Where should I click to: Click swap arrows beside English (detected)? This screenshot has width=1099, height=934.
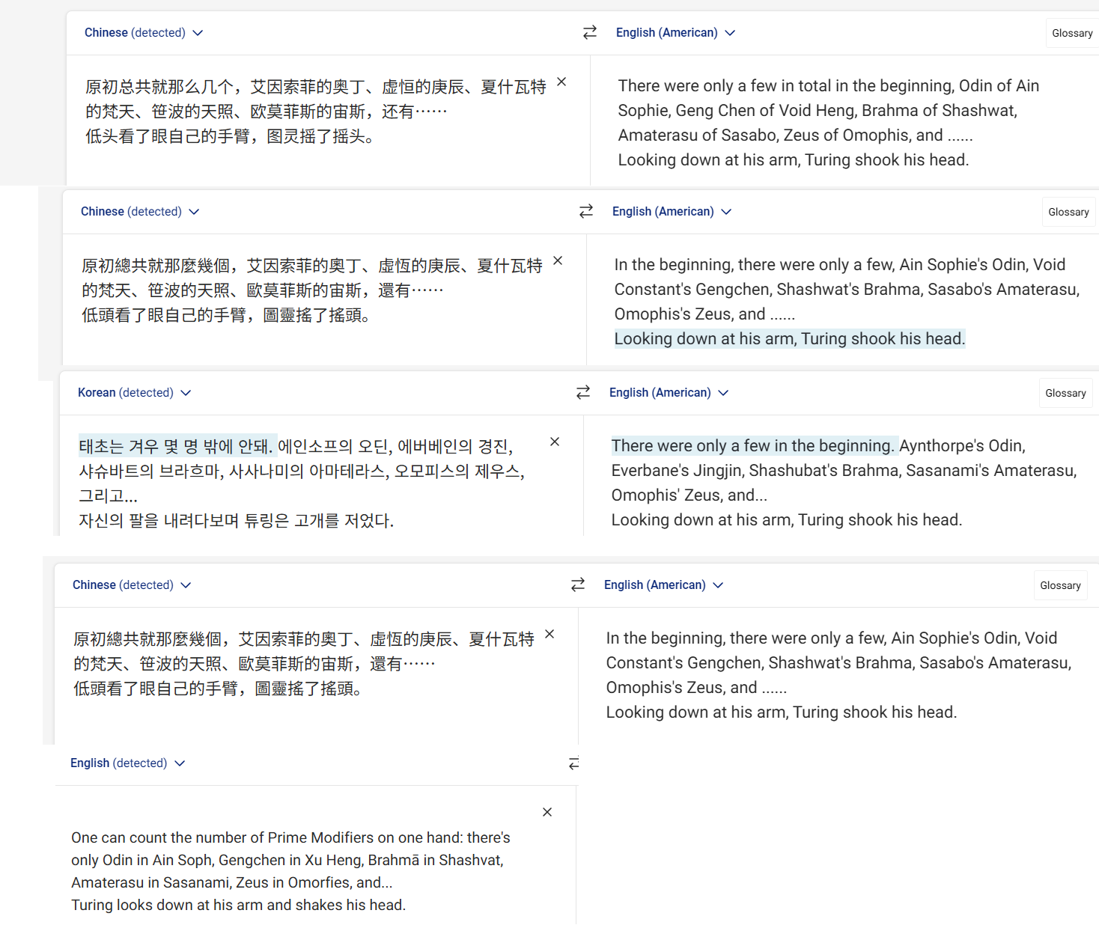(573, 763)
